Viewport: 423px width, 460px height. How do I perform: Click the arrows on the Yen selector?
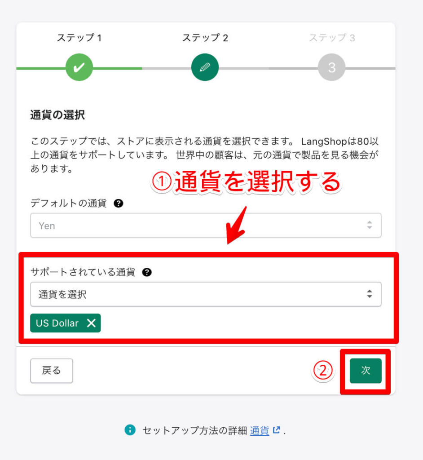coord(369,225)
